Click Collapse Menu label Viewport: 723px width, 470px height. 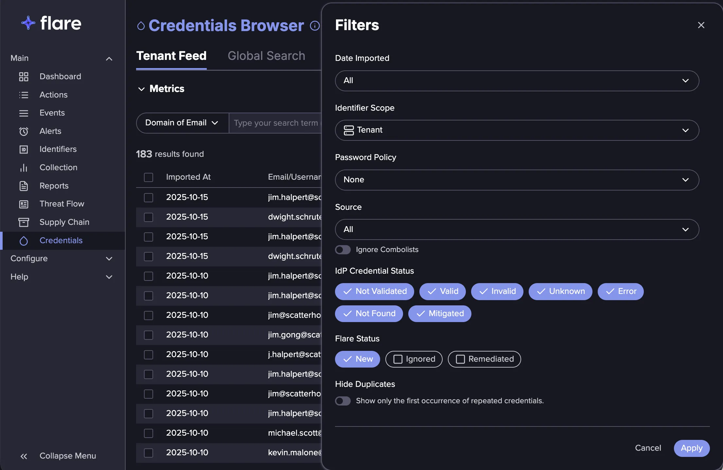pyautogui.click(x=68, y=456)
